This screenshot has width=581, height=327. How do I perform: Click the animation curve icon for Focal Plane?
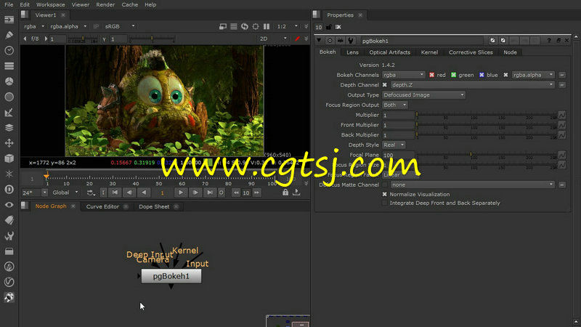click(562, 155)
